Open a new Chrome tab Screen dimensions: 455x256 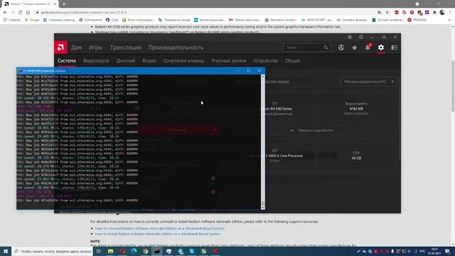point(64,4)
